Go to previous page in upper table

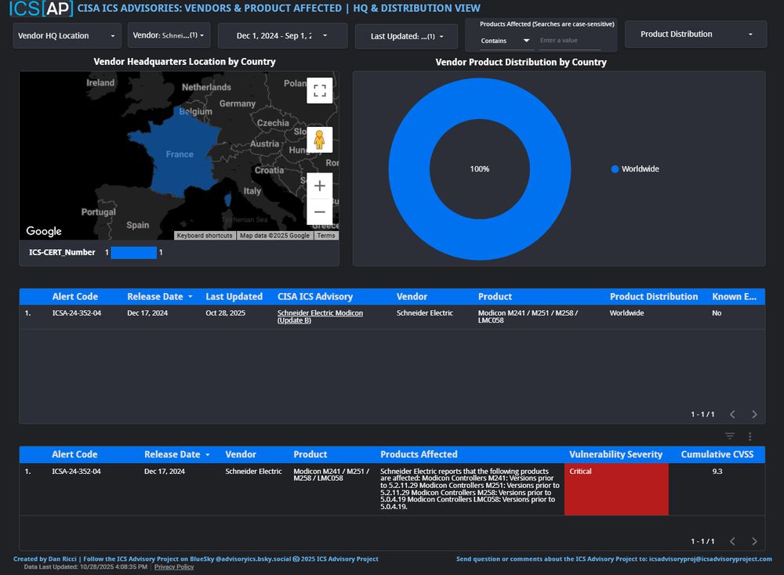(x=732, y=414)
